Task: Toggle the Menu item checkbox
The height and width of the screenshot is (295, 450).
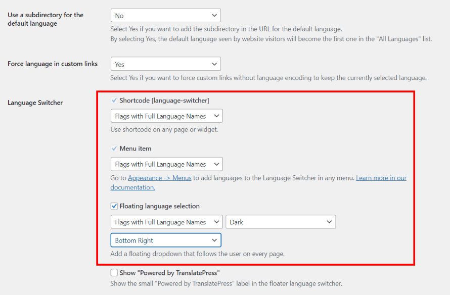Action: click(x=114, y=149)
